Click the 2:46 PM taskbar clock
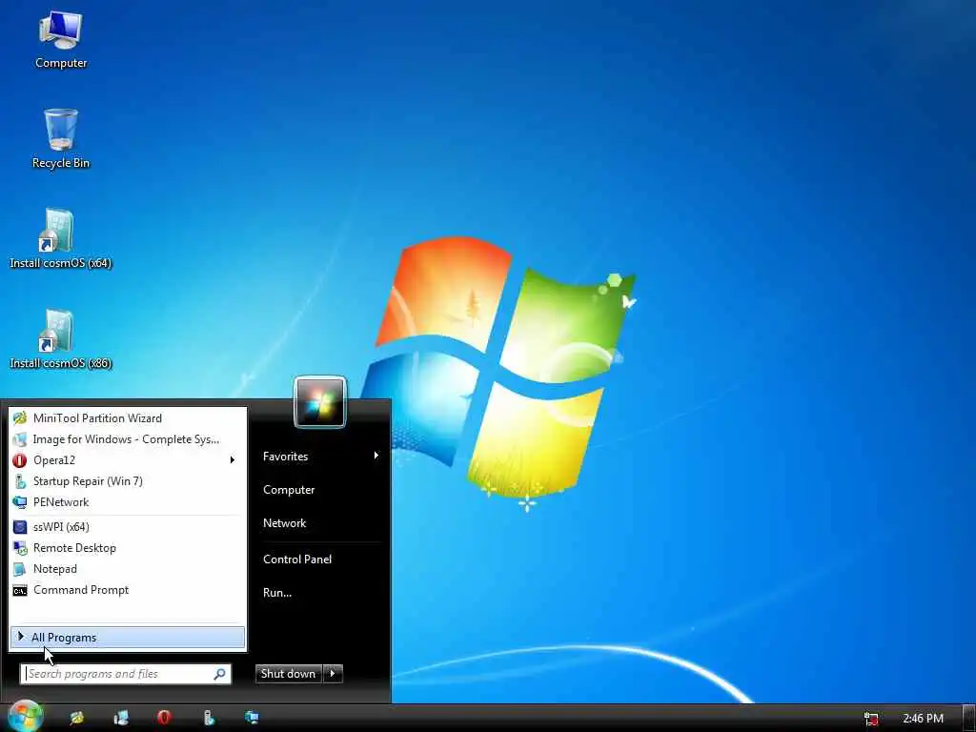The height and width of the screenshot is (732, 976). (x=923, y=719)
